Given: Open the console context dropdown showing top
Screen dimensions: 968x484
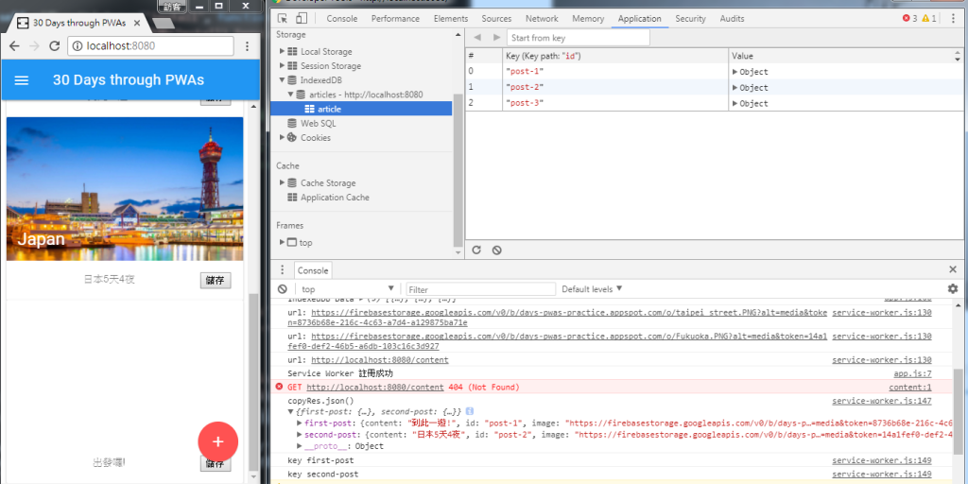Looking at the screenshot, I should (x=348, y=289).
